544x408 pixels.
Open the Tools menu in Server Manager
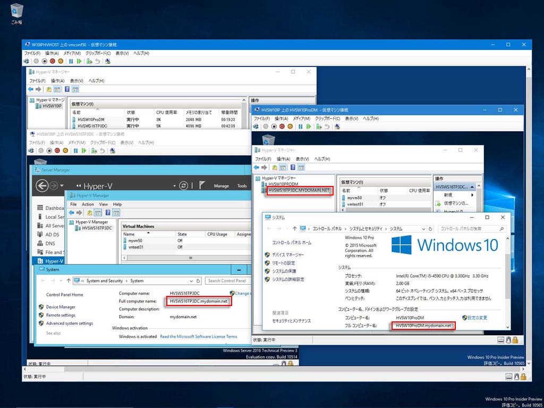(x=242, y=186)
